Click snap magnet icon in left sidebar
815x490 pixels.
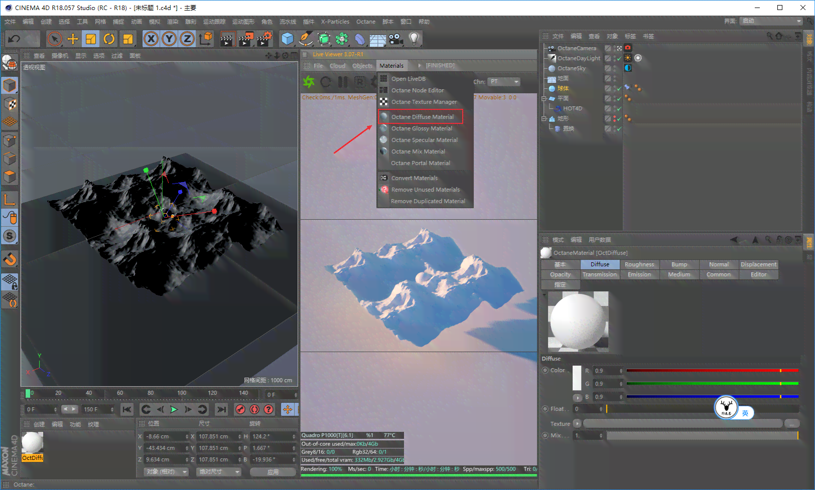[x=10, y=259]
